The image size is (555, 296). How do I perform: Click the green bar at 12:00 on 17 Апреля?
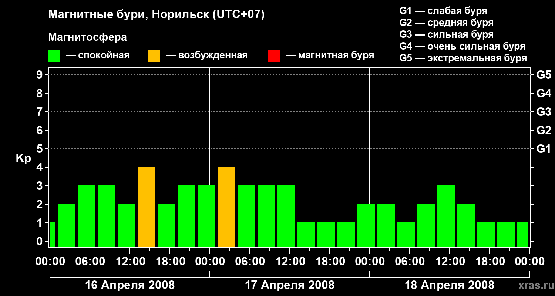pyautogui.click(x=286, y=216)
